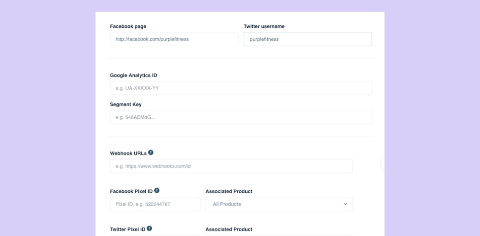Focus the Webhook URLs input box
480x236 pixels.
pos(231,166)
